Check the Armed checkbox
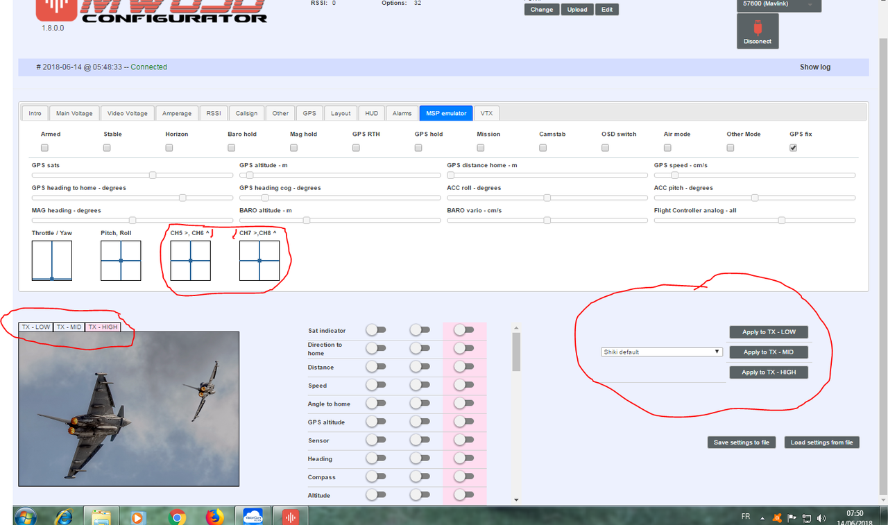888x525 pixels. tap(44, 148)
